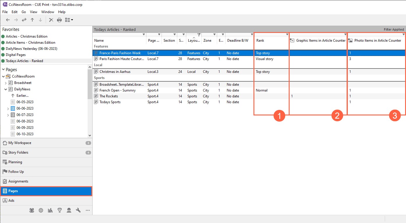Open the Planning navigation section
Viewport: 406px width, 223px height.
(x=15, y=162)
